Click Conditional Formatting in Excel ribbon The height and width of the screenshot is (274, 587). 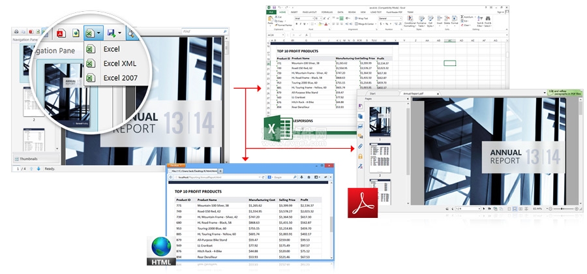(x=410, y=22)
